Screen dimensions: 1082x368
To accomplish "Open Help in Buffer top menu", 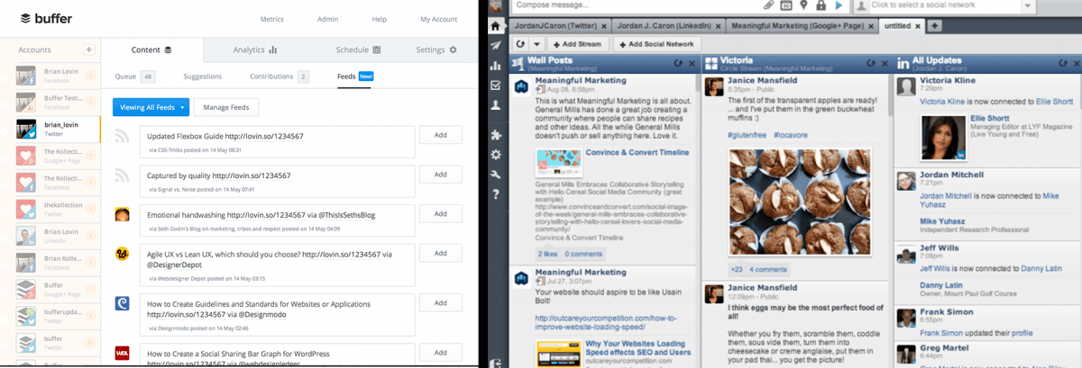I will 380,19.
